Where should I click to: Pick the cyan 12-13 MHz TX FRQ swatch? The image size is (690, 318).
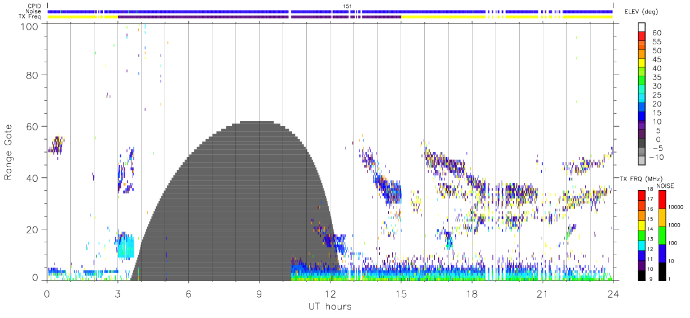(642, 245)
